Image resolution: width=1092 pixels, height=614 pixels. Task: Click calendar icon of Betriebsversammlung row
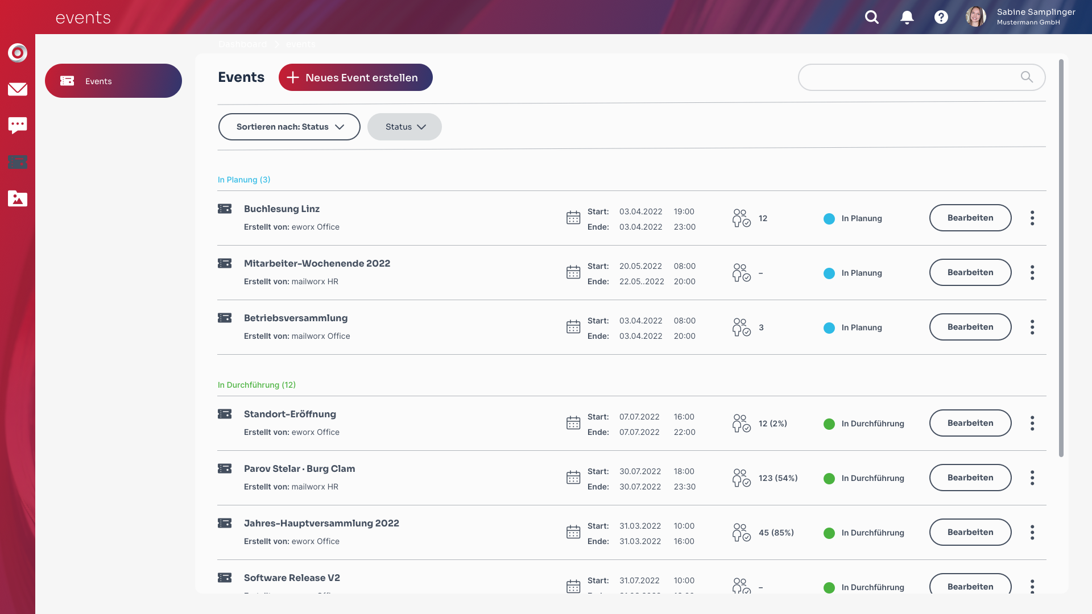573,327
